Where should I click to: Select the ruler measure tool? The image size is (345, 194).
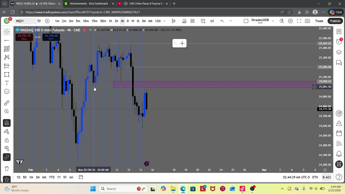pos(7,103)
